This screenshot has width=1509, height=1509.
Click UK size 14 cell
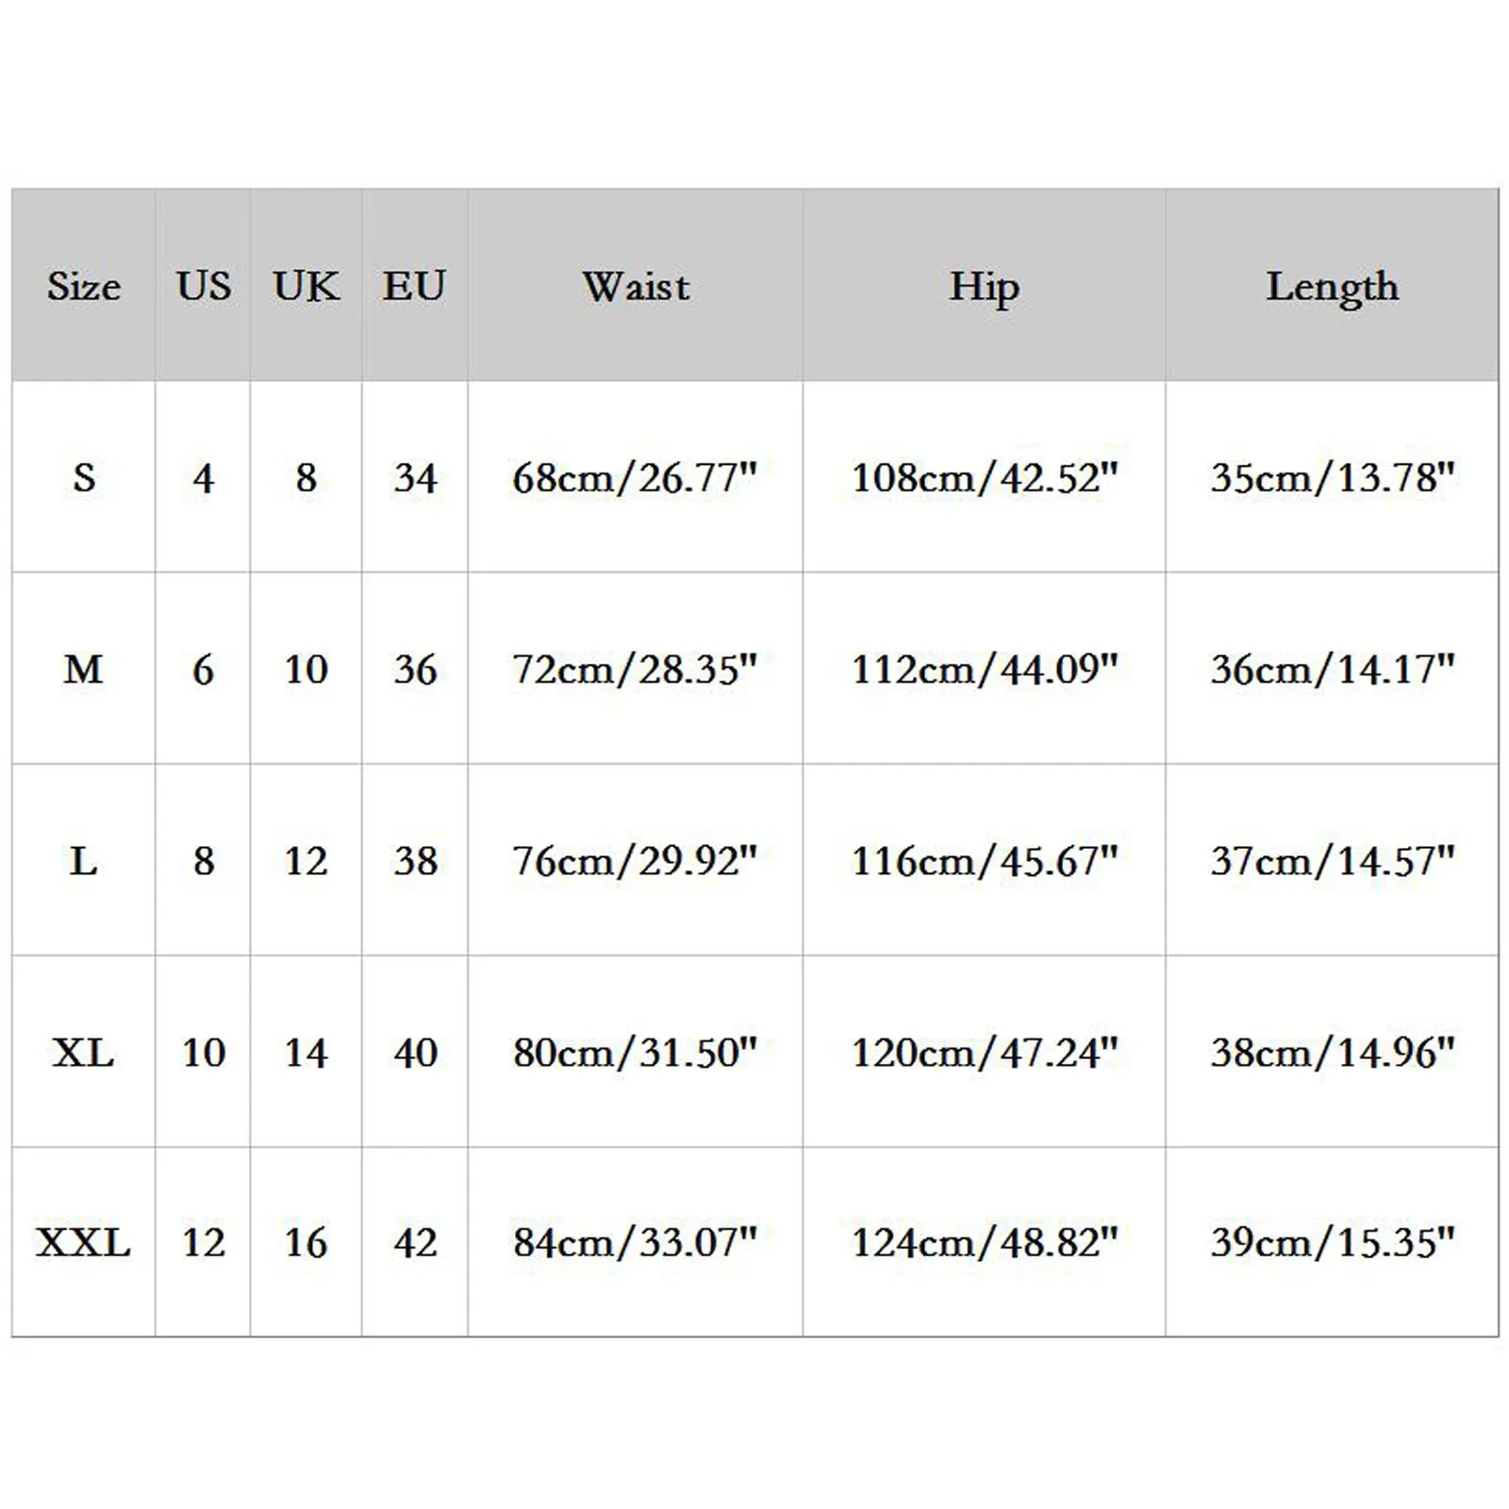coord(306,1053)
